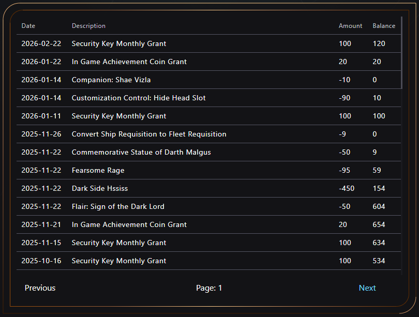The width and height of the screenshot is (419, 317).
Task: Click Commemorative Statue of Darth Malgus entry
Action: click(x=141, y=152)
